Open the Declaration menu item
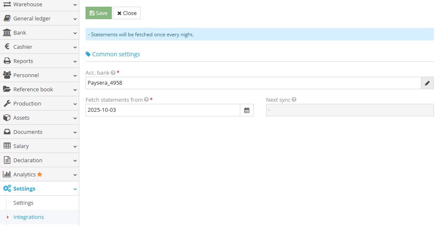 [x=28, y=160]
